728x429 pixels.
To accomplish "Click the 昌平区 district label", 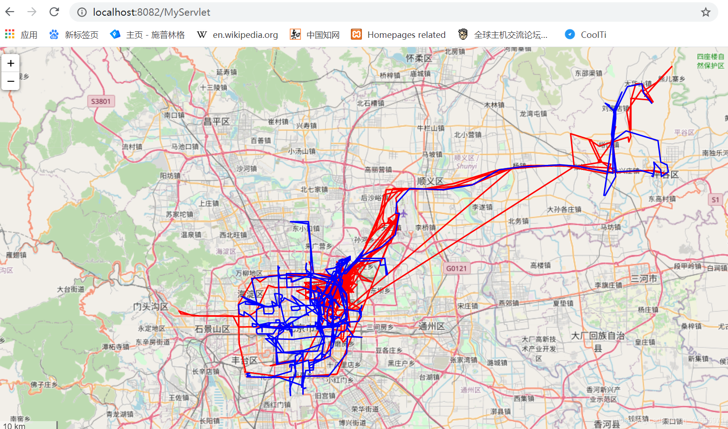I will 217,121.
